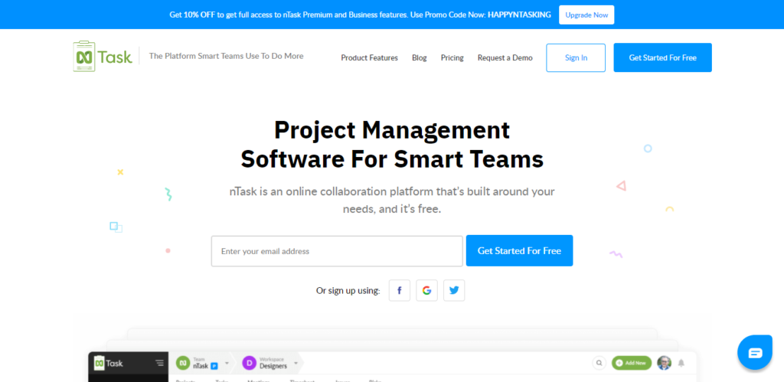Select Request a Demo
Viewport: 784px width, 382px height.
[505, 58]
